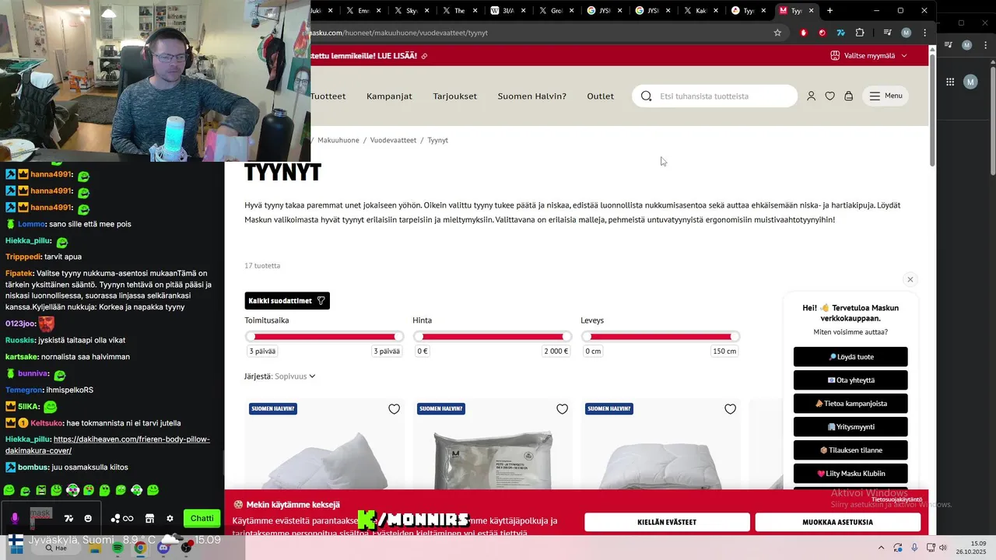The height and width of the screenshot is (560, 996).
Task: Expand the Valitse myymälä store selector
Action: [868, 55]
